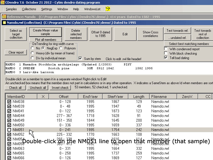This screenshot has height=160, width=213.
Task: Click the Reference Namdo window icon
Action: click(4, 17)
